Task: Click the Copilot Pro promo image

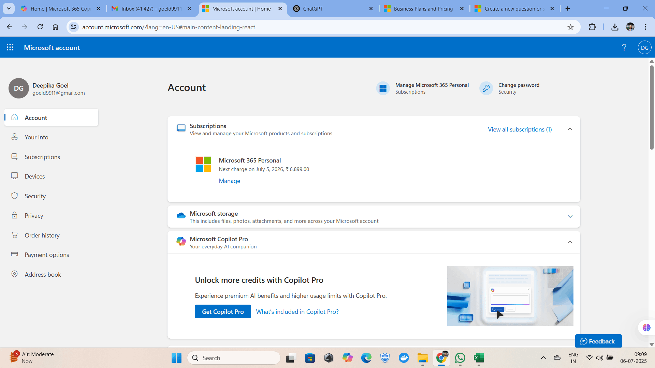Action: (510, 296)
